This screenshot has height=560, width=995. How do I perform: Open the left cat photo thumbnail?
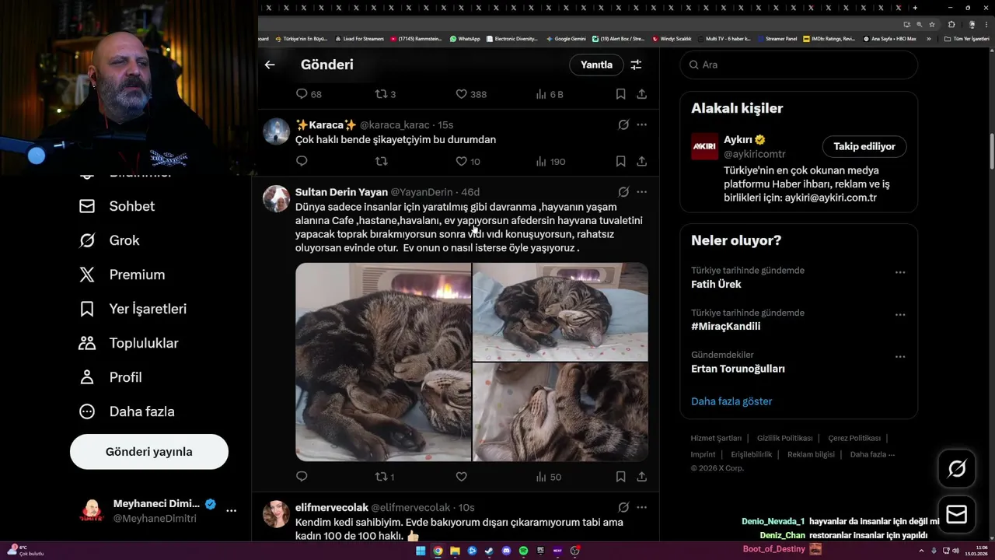383,362
